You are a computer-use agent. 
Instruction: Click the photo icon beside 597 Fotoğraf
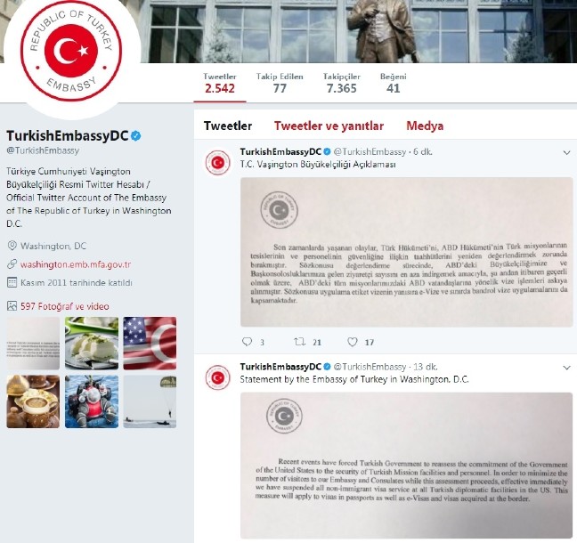12,306
